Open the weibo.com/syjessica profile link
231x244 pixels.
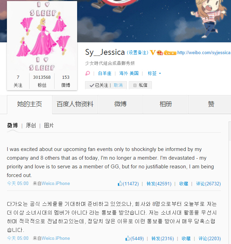pos(204,53)
